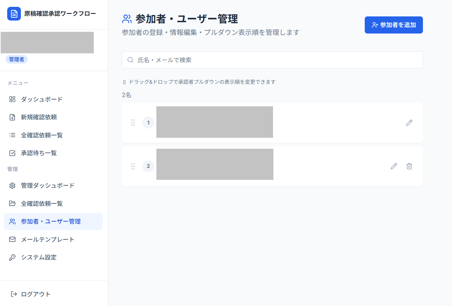Edit participant 1 with the pencil icon
452x306 pixels.
(409, 122)
